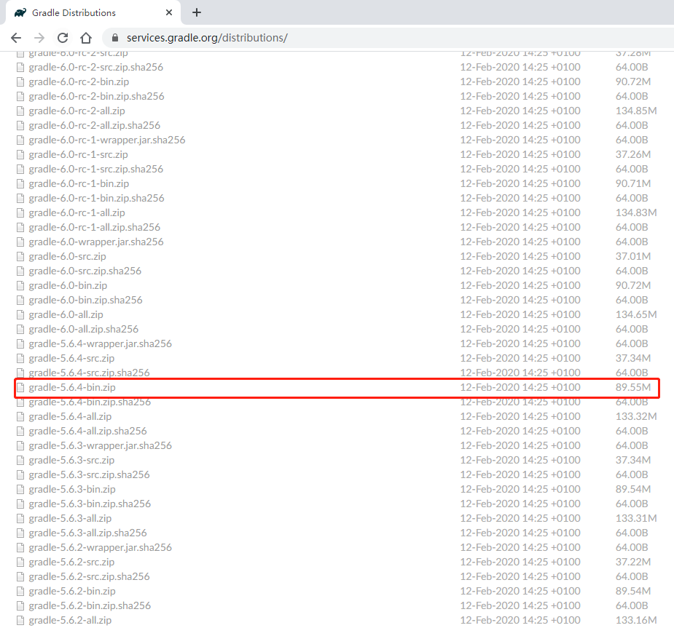Download gradle-6.0-src.zip

(x=67, y=257)
